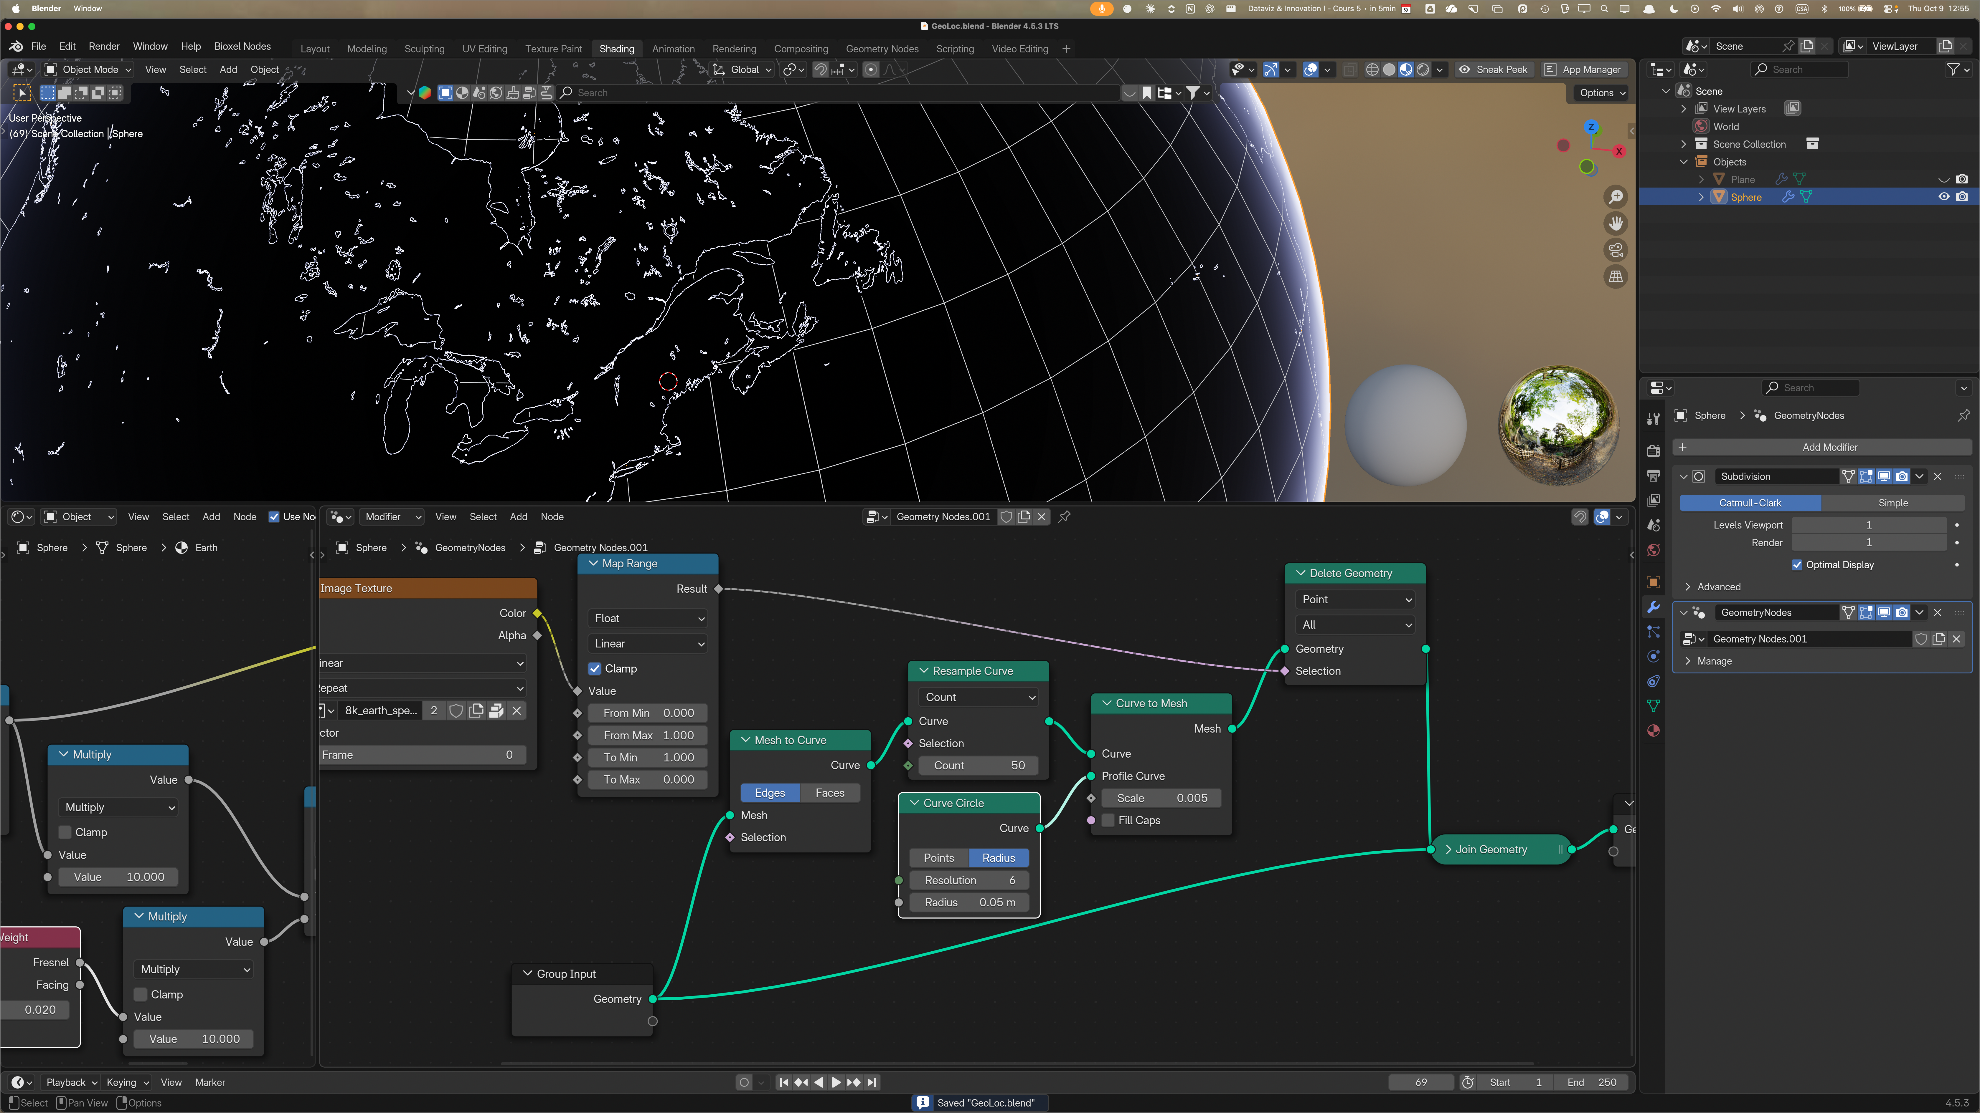The width and height of the screenshot is (1980, 1113).
Task: Switch perspective/orthographic with the grid icon
Action: point(1616,276)
